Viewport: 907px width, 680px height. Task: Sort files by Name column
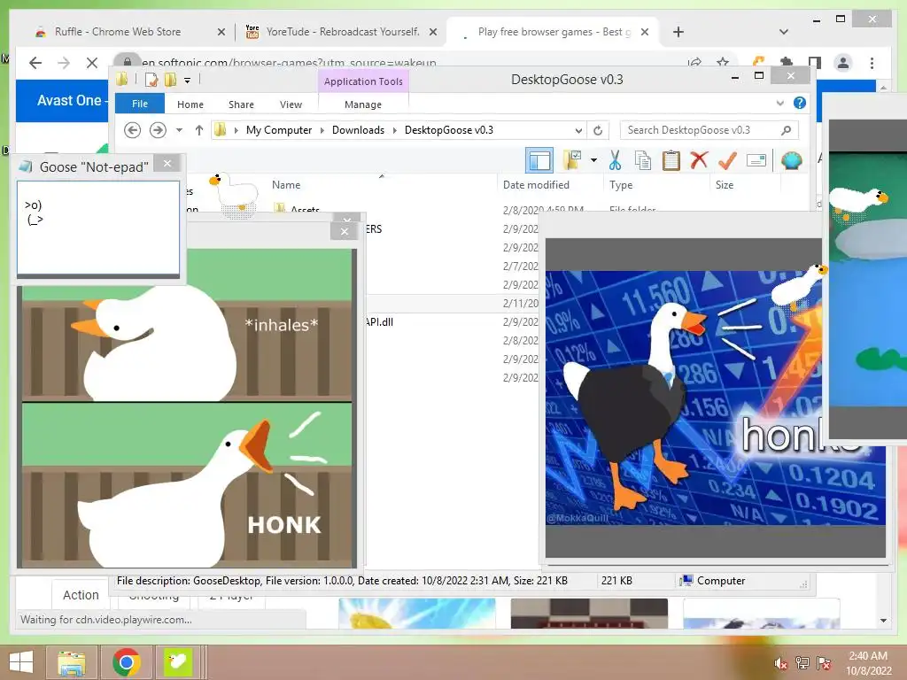point(286,185)
